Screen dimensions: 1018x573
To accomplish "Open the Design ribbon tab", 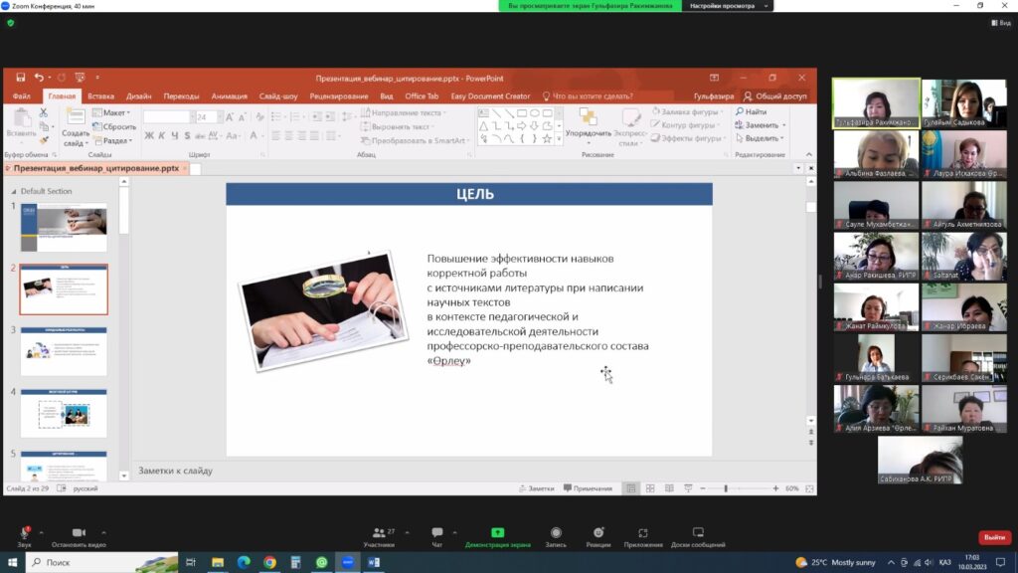I will pyautogui.click(x=139, y=96).
